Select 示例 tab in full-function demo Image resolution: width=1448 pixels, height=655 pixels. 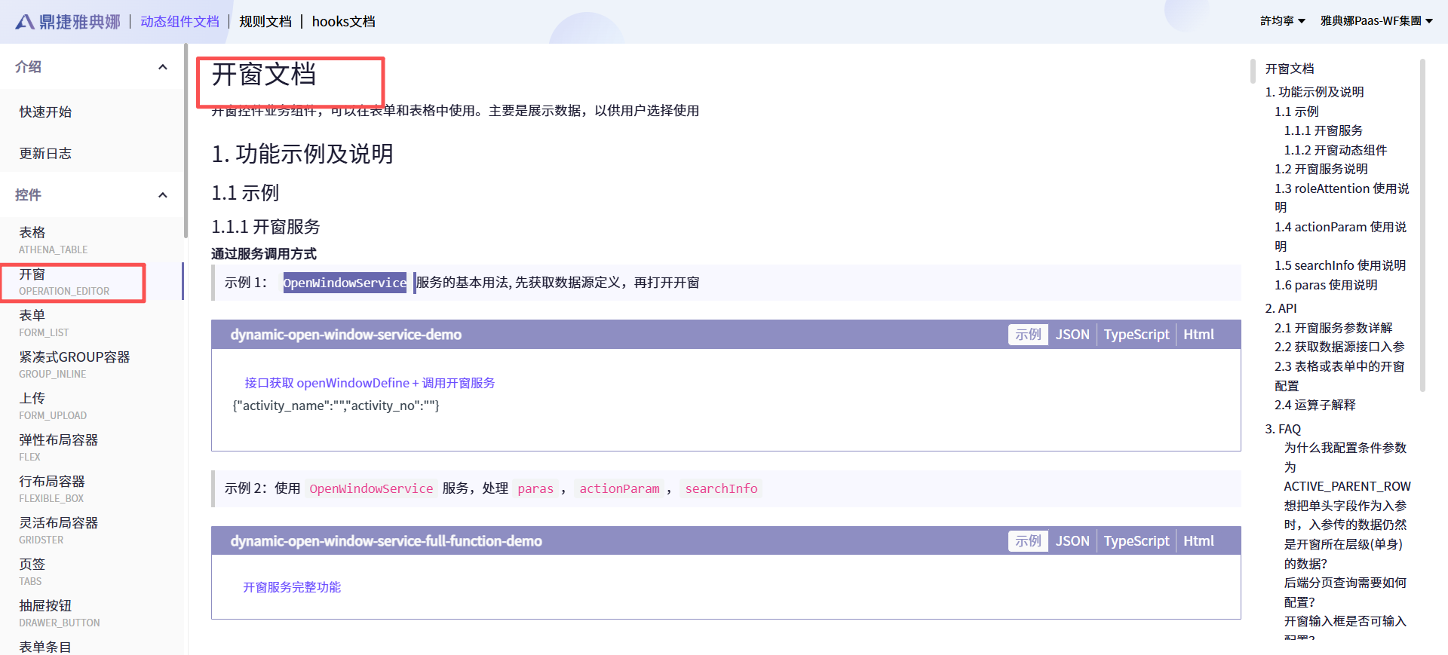(1027, 541)
